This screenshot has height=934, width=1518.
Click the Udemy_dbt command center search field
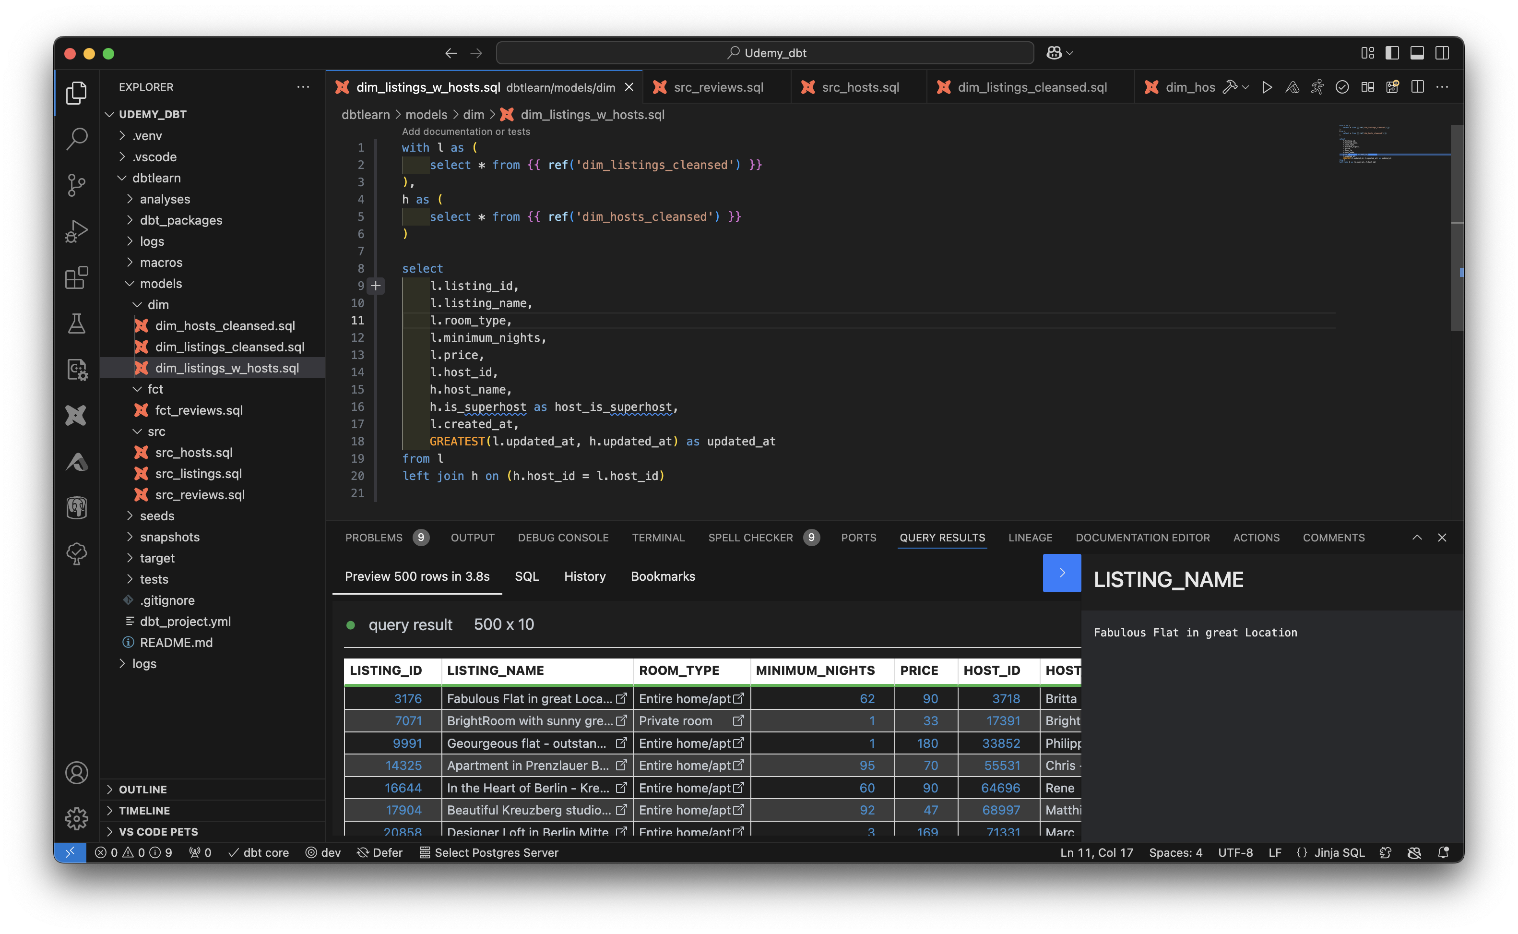765,53
